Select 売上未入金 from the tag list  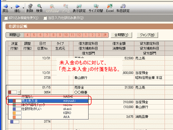pyautogui.click(x=29, y=101)
